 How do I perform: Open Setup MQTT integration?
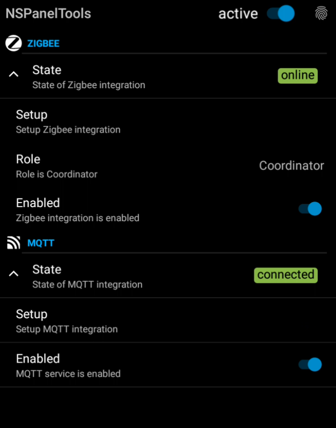(x=67, y=321)
